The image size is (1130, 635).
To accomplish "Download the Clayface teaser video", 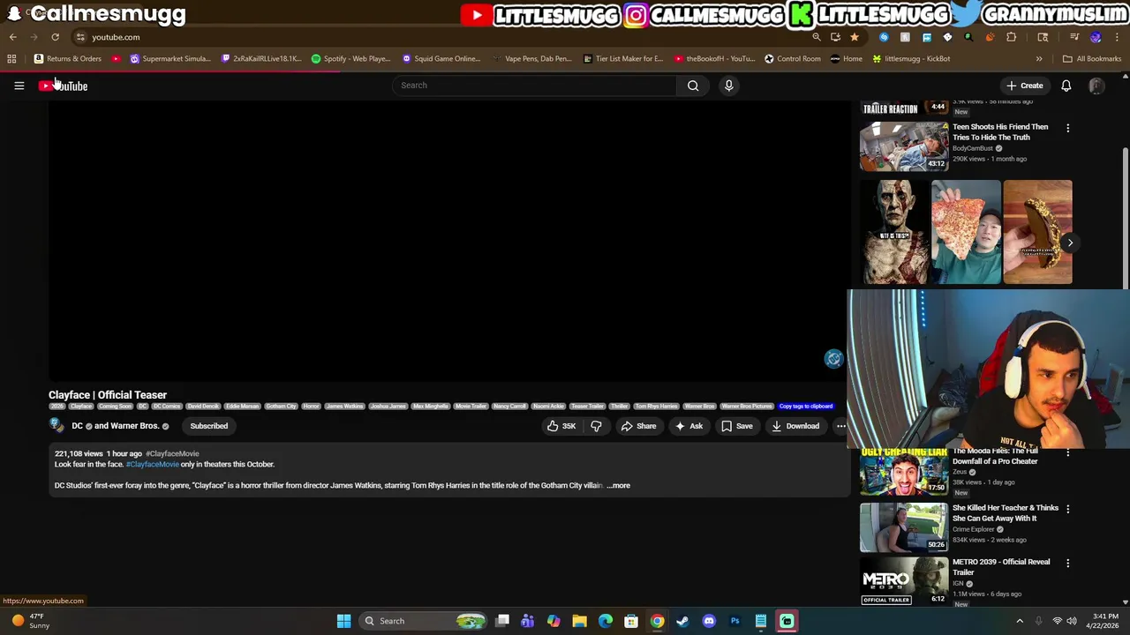I will click(795, 426).
